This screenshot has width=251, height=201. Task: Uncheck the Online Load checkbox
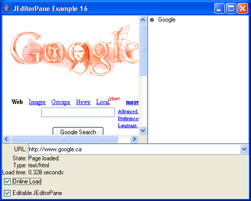[x=7, y=181]
